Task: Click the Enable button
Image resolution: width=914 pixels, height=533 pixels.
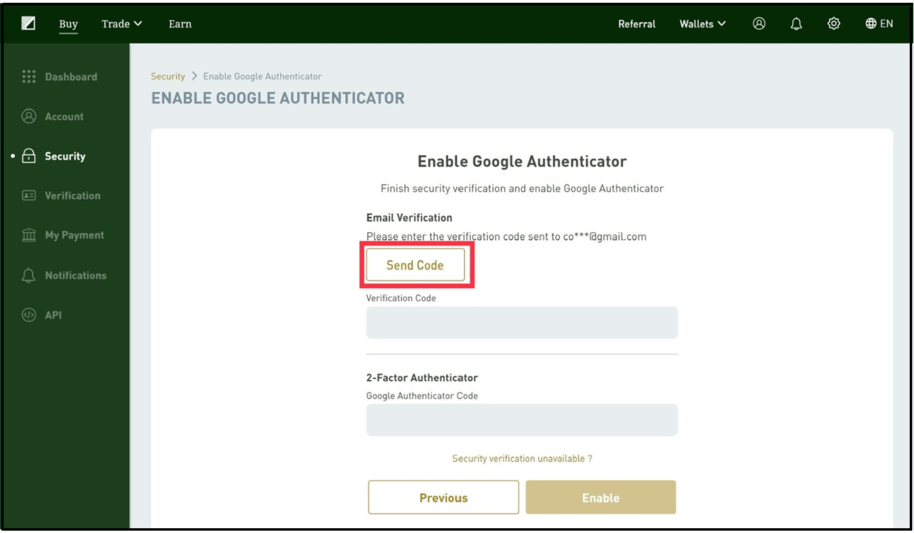Action: click(601, 498)
